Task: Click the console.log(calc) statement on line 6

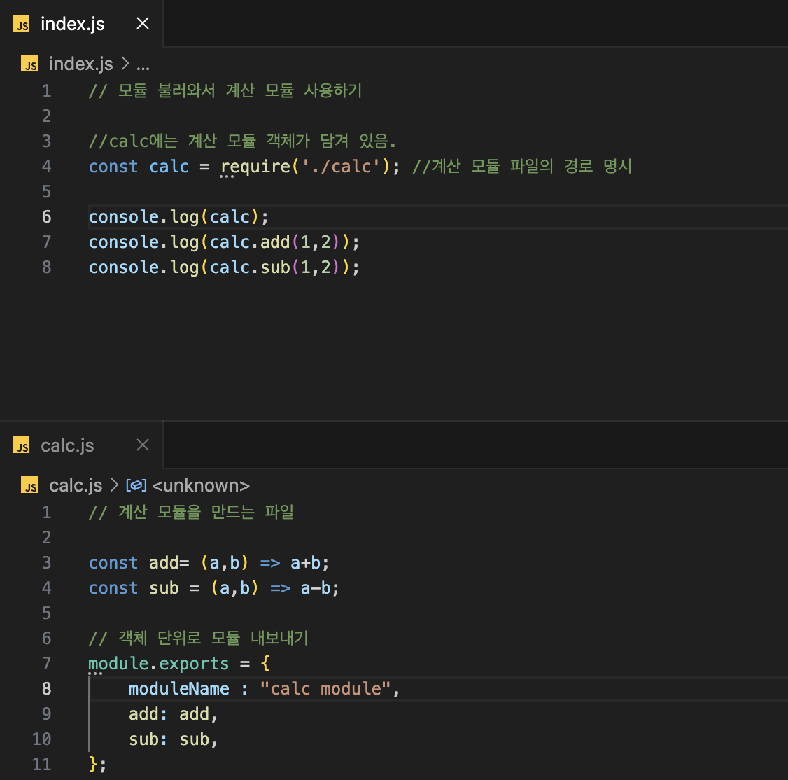Action: point(177,216)
